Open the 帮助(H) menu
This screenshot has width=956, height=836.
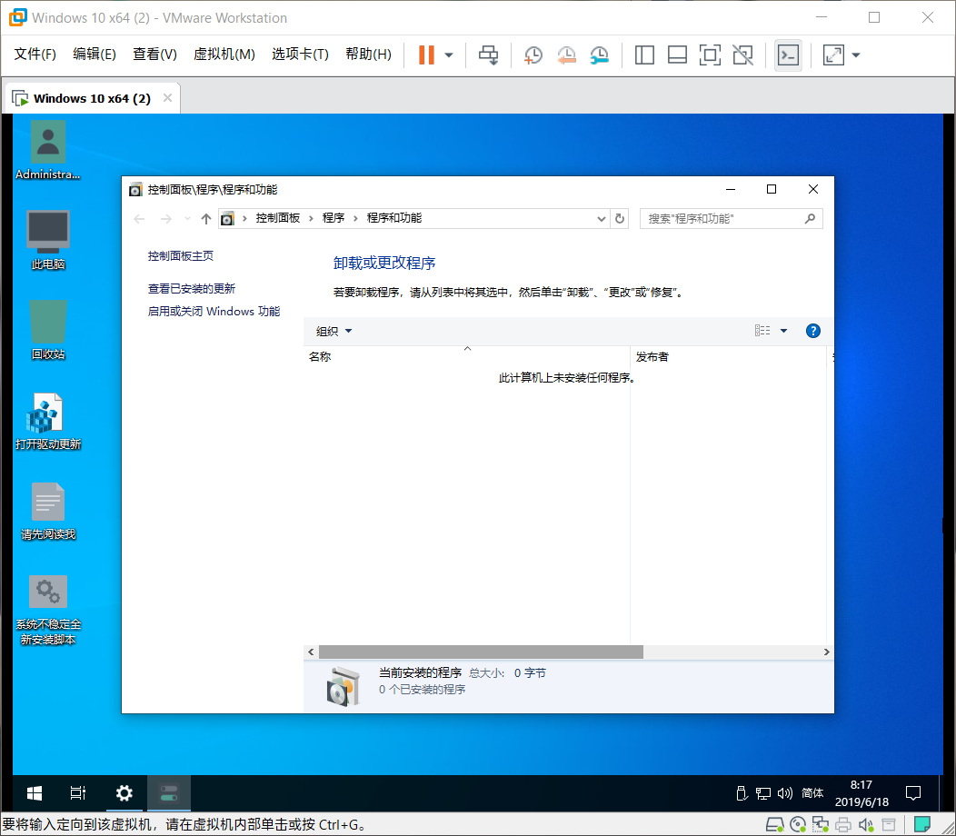368,55
